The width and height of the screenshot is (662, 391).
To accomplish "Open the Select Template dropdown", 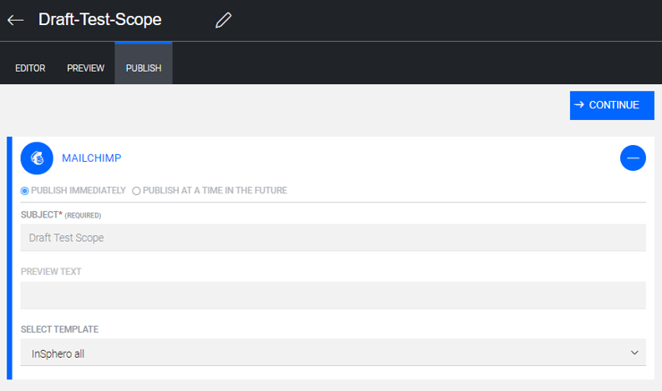I will (333, 353).
